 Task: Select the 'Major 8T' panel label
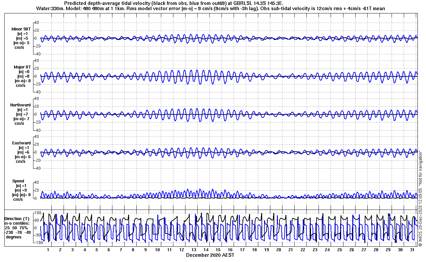pos(22,67)
